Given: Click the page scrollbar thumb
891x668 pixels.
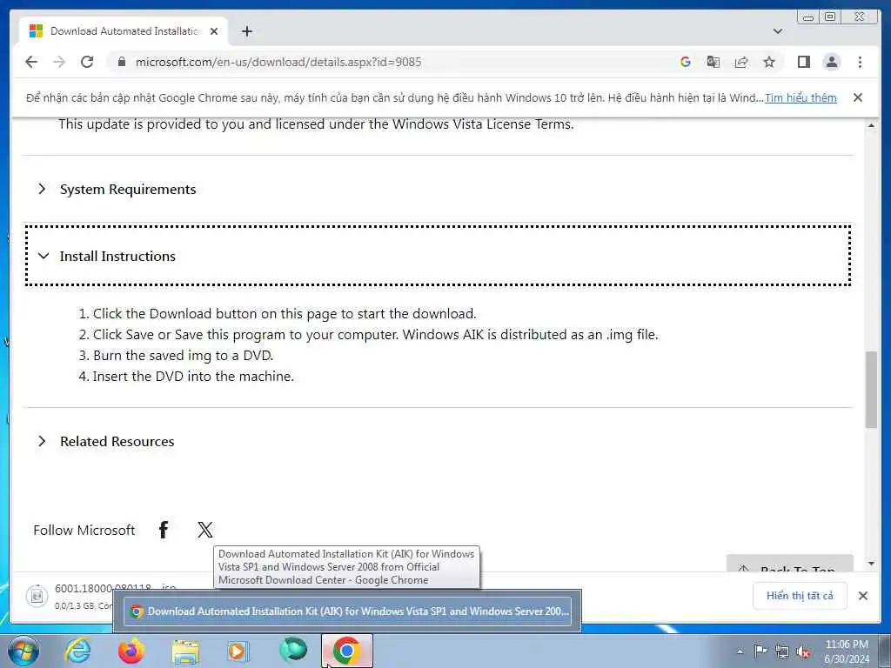Looking at the screenshot, I should tap(871, 390).
